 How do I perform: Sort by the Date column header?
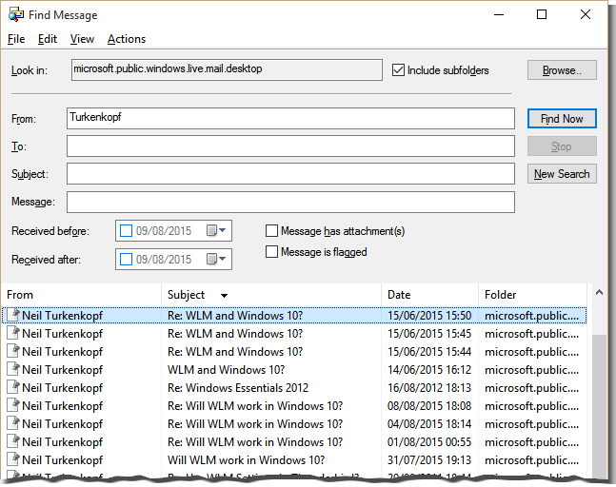pyautogui.click(x=429, y=295)
